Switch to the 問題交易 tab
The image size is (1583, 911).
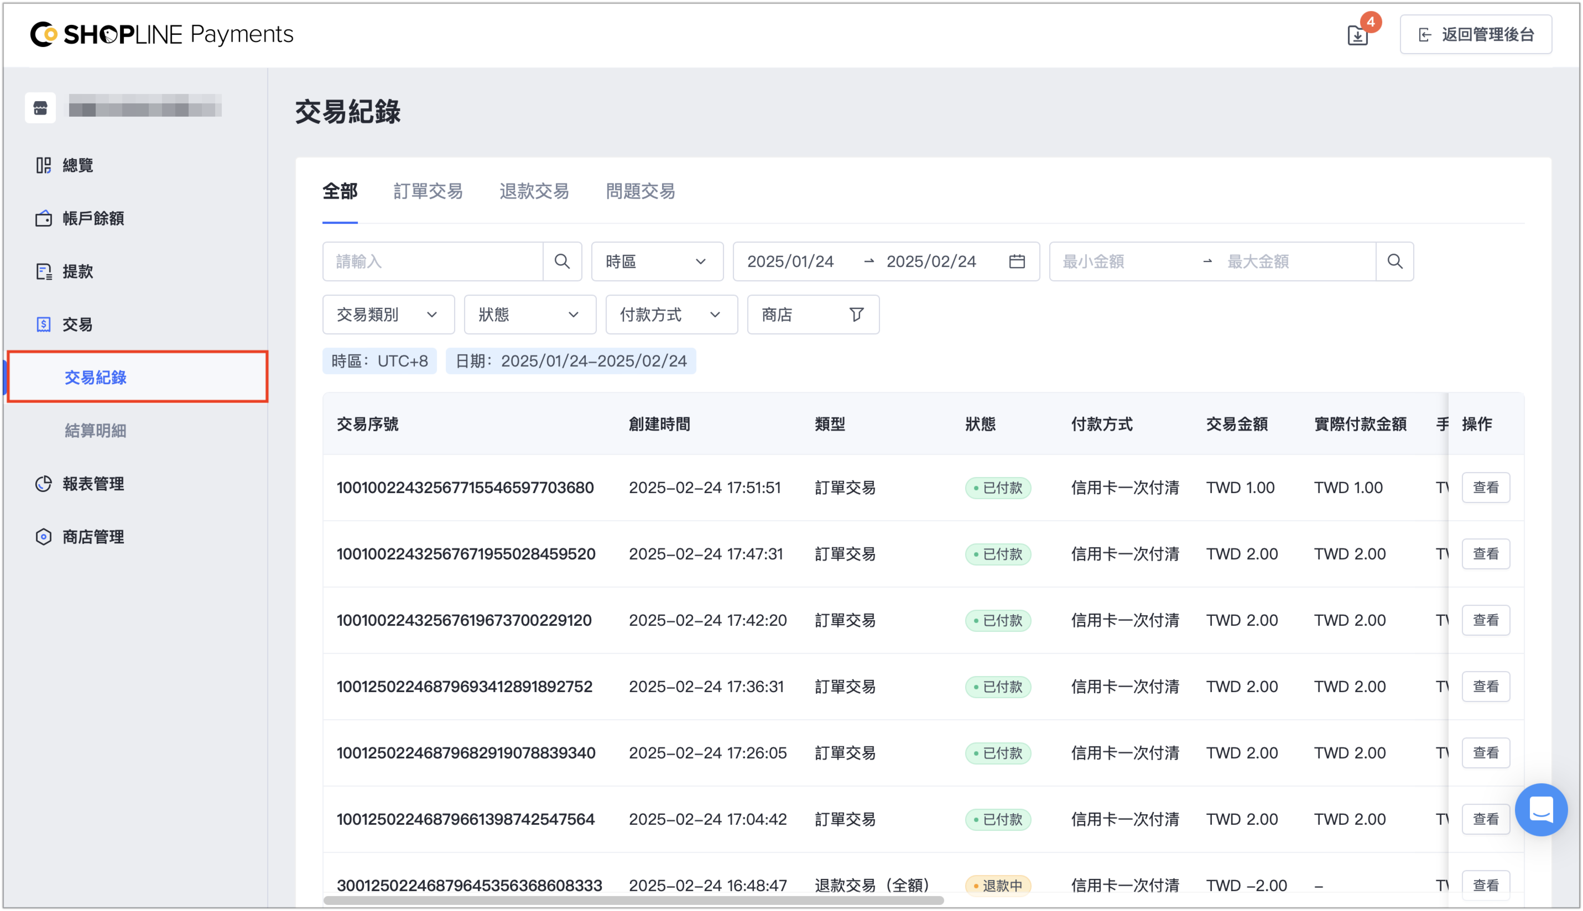(640, 192)
